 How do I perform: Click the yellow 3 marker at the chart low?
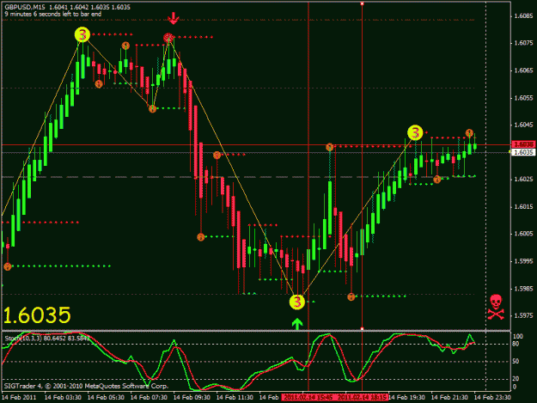pos(297,302)
